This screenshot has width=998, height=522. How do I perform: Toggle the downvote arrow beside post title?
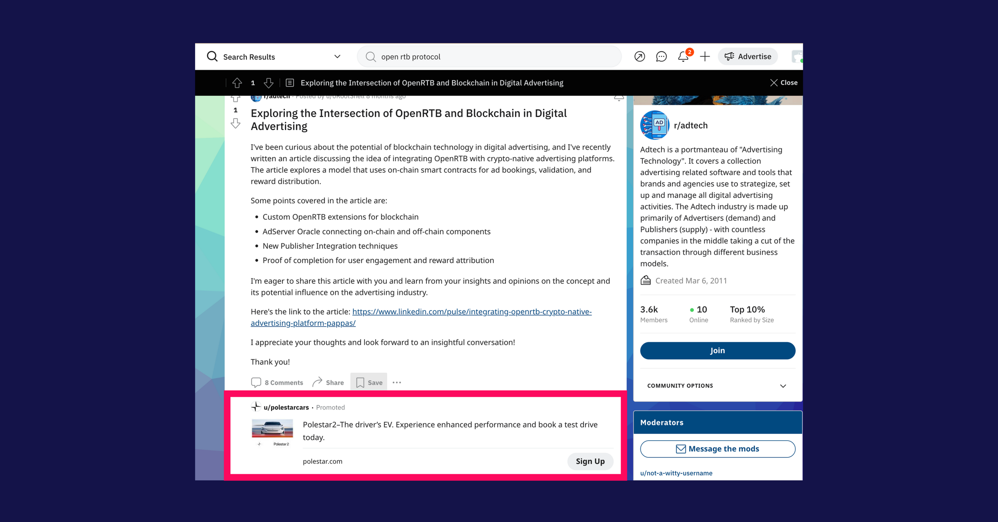point(236,124)
